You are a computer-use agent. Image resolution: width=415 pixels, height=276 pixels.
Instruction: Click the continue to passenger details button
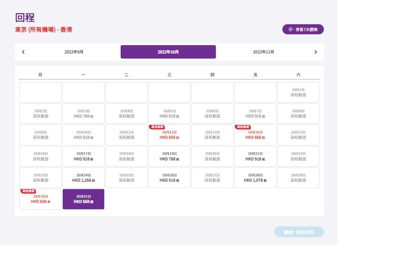(x=299, y=232)
